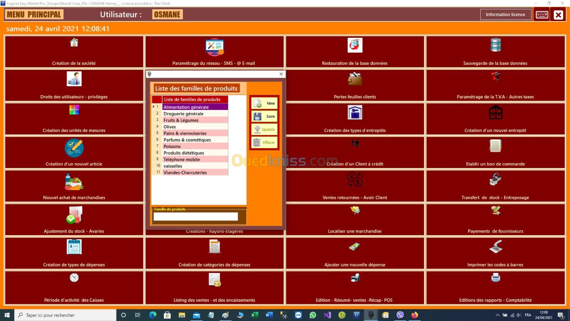Choose Viandes-Charcuteries in the list
Screen dimensions: 570x321
[195, 173]
